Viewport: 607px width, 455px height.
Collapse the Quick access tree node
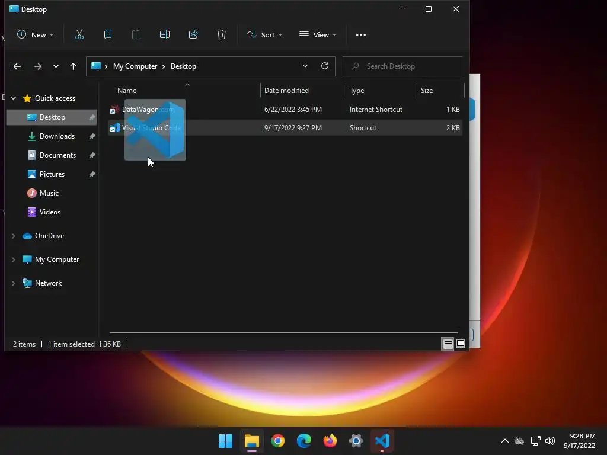tap(14, 98)
